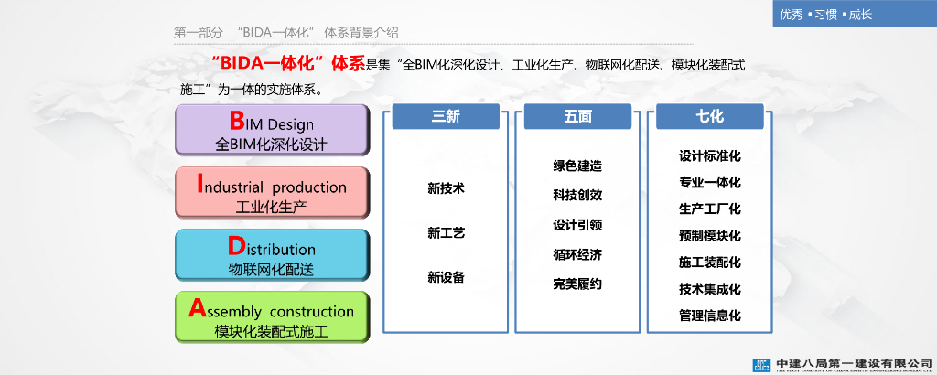Click the text 物联网化配送 in blue box
The width and height of the screenshot is (937, 375).
[x=271, y=269]
